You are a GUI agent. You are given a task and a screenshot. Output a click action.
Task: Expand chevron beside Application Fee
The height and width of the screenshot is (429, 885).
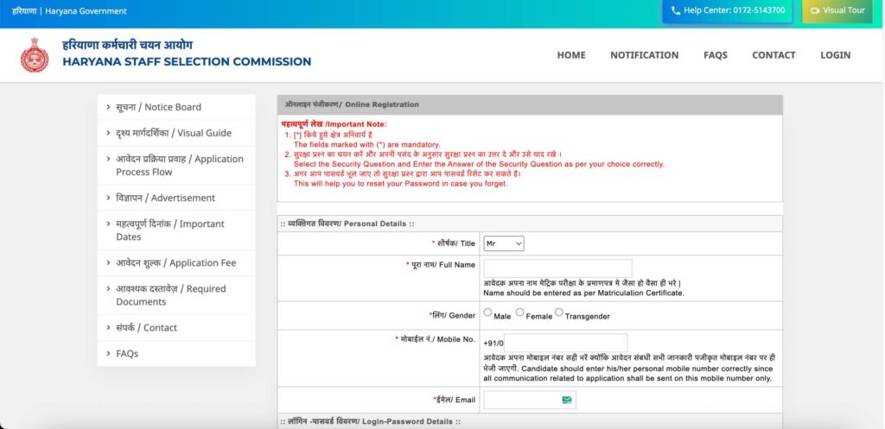coord(108,262)
